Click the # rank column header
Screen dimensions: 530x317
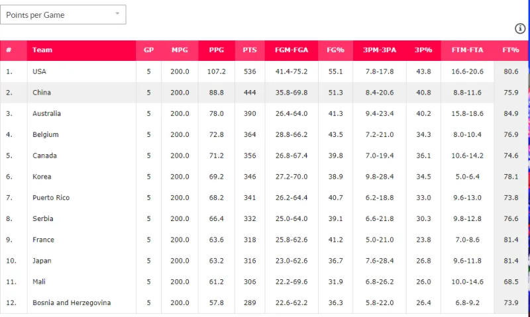[x=9, y=50]
